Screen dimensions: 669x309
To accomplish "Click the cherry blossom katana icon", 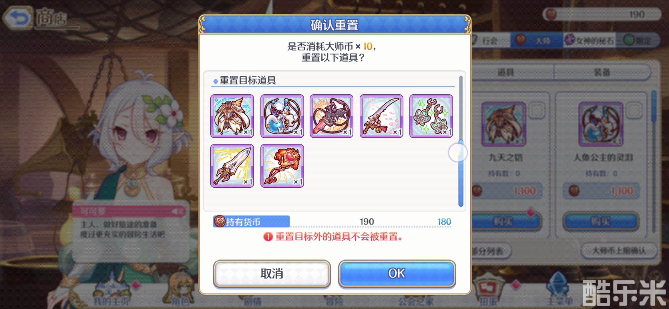I will [x=381, y=116].
